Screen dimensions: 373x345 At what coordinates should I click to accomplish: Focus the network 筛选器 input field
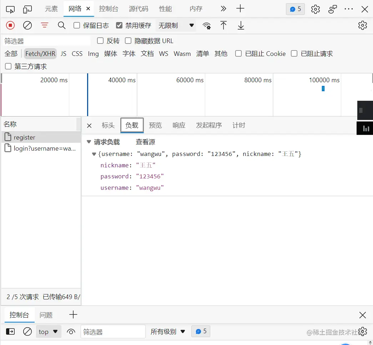point(47,41)
